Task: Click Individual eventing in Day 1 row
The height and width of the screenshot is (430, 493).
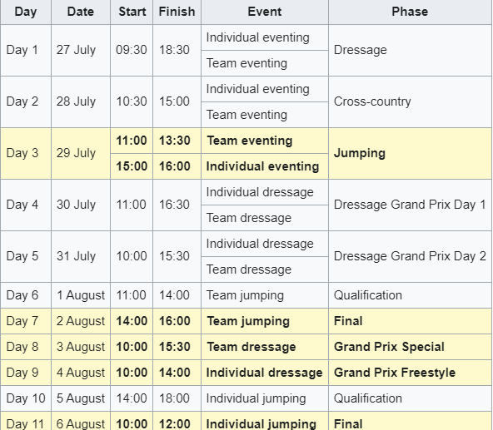Action: tap(265, 37)
